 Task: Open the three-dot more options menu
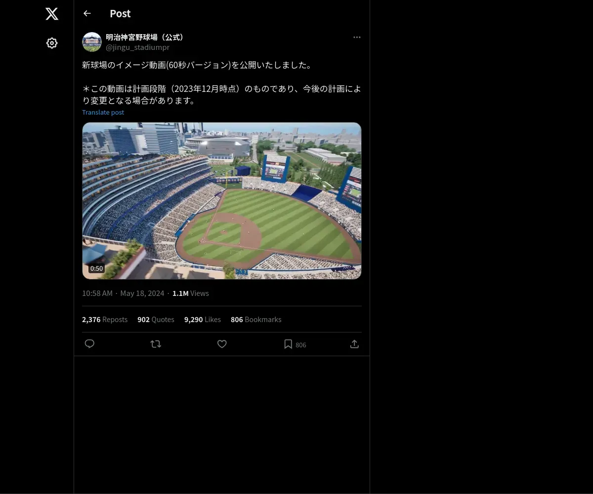coord(357,37)
